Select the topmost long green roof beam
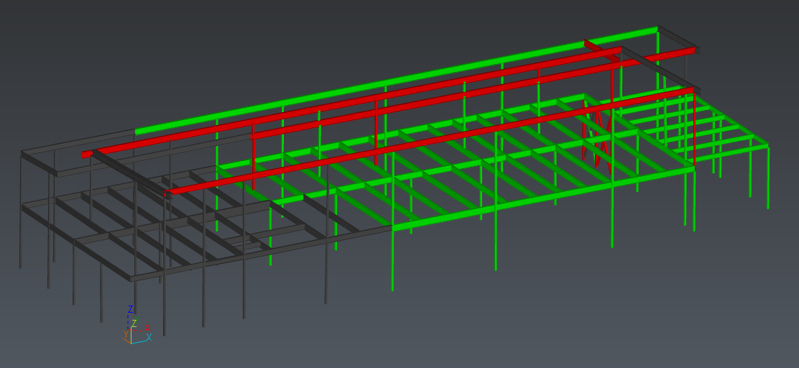 pos(395,80)
